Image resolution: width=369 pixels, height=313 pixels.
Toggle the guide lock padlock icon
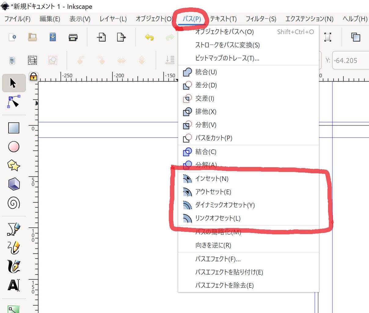33,77
